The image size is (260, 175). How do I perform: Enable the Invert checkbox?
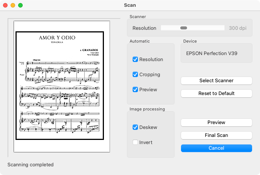coord(135,142)
